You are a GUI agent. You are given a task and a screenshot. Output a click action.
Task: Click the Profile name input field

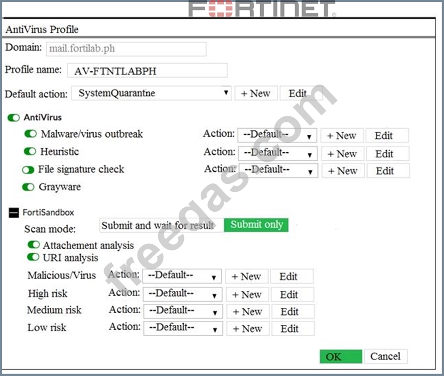147,71
